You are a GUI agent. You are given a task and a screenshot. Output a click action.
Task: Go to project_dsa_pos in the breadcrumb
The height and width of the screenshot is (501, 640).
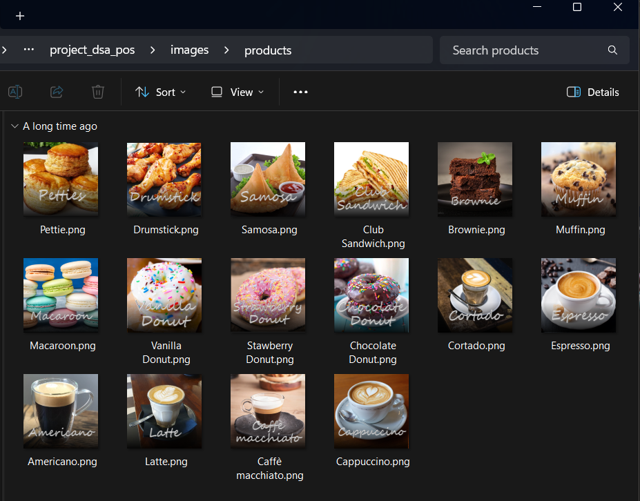click(x=93, y=50)
